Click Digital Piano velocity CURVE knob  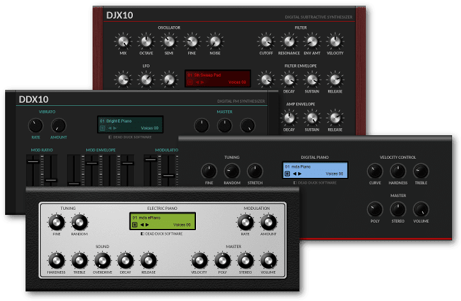coord(375,171)
